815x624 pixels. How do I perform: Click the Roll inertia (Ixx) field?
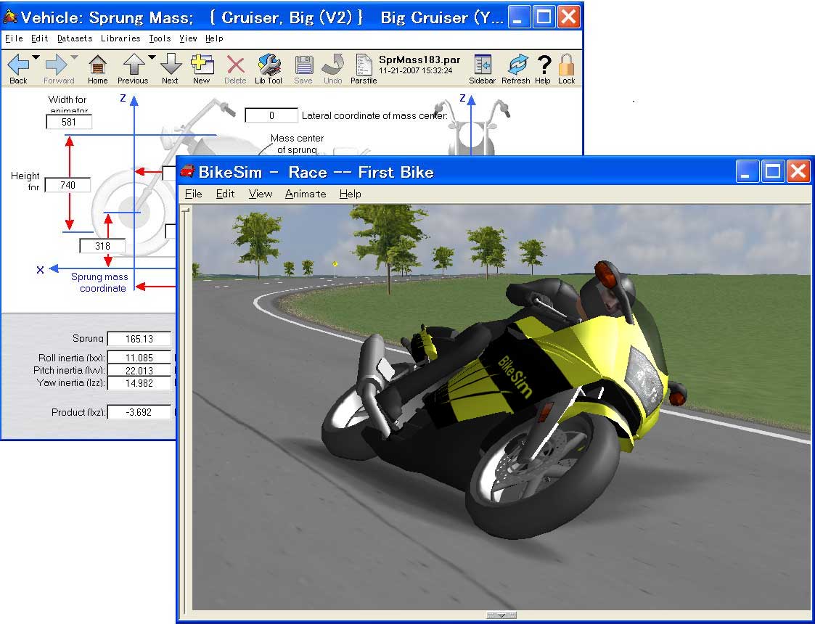tap(139, 358)
